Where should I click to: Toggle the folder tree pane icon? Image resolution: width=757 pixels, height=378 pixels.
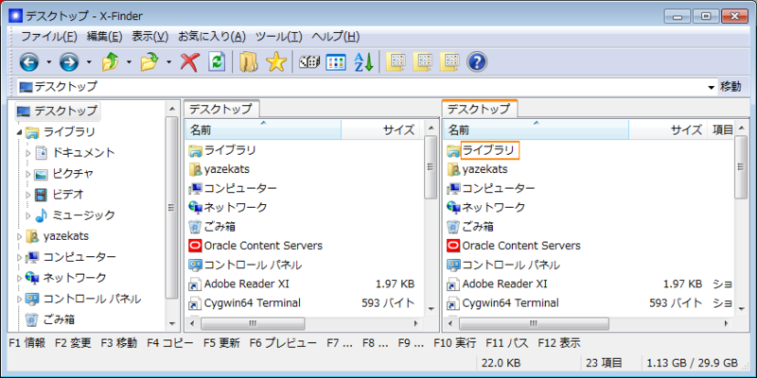(x=249, y=62)
